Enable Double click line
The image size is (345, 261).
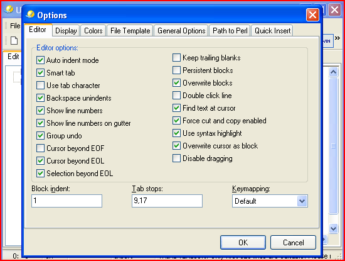click(176, 96)
